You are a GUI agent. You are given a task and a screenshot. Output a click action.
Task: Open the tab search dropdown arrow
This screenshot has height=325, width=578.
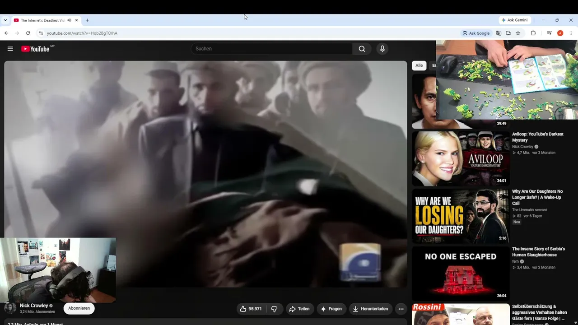coord(5,20)
